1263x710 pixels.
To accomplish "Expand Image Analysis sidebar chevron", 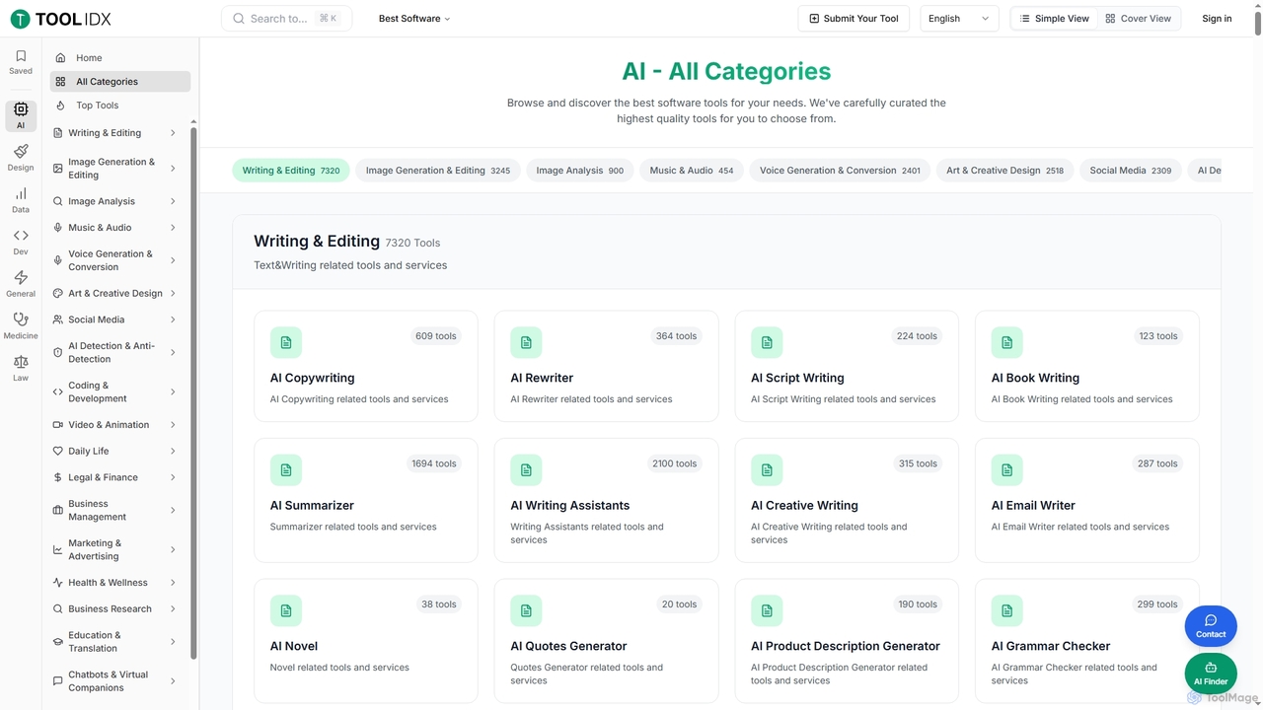I will click(173, 201).
